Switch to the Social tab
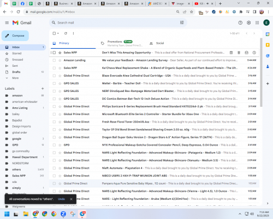Viewport: 273px width, 219px height. click(157, 43)
